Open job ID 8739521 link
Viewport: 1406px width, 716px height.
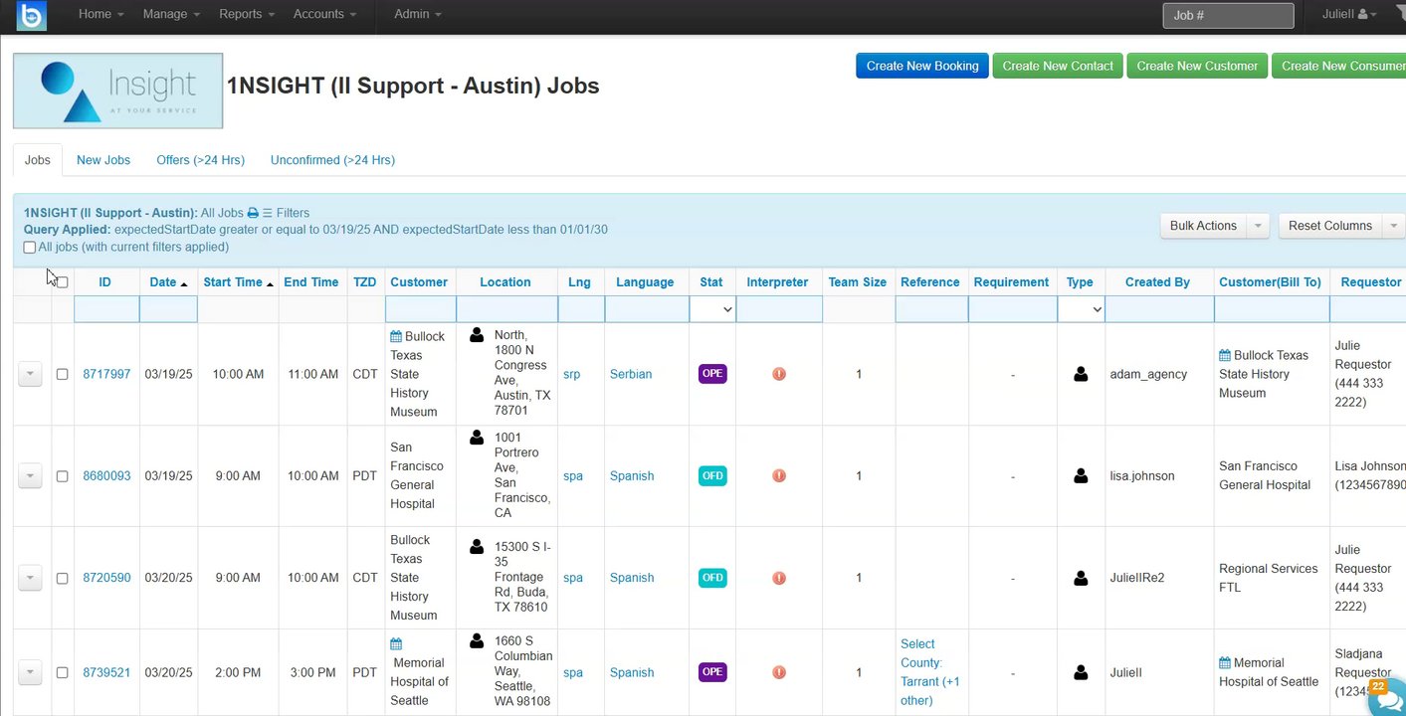[106, 672]
